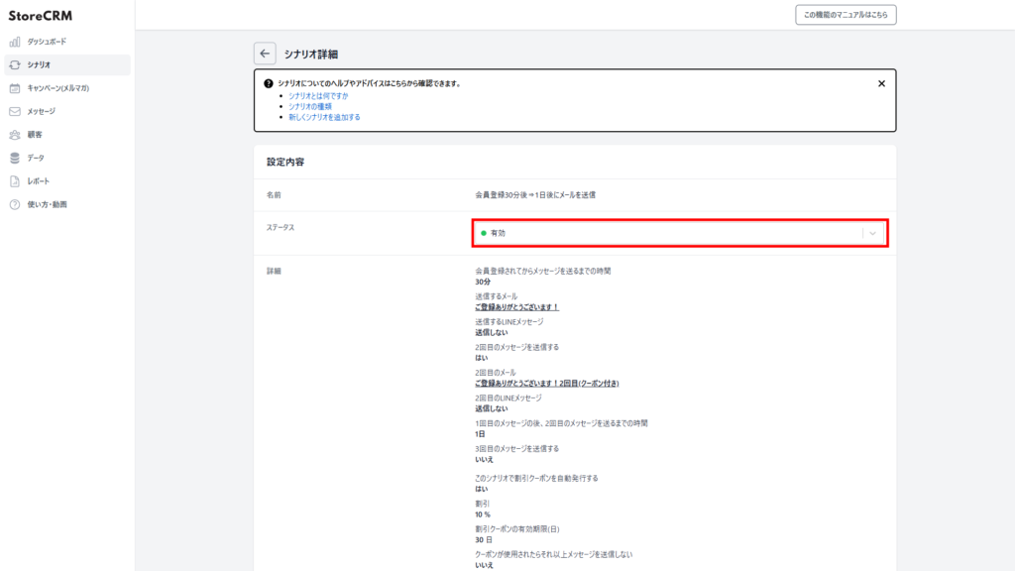Viewport: 1015px width, 571px height.
Task: Open the この機能のマニュアルはこちら button
Action: click(x=846, y=15)
